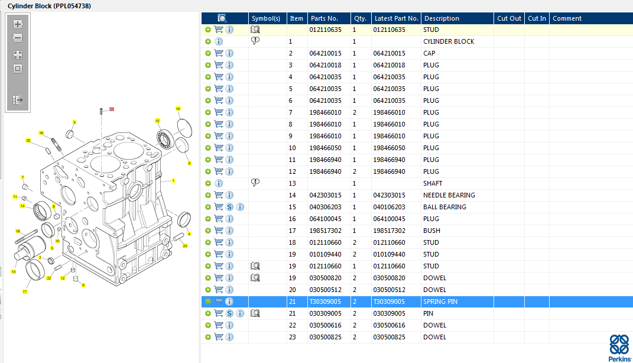Select the BUSH 198517302 row
Screen dimensions: 633x363
[431, 231]
